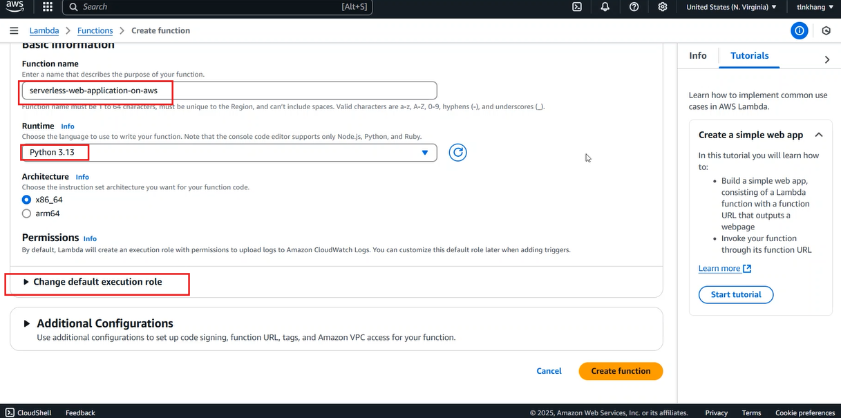Screen dimensions: 841x418
Task: Open the Info link next to Permissions
Action: click(90, 238)
